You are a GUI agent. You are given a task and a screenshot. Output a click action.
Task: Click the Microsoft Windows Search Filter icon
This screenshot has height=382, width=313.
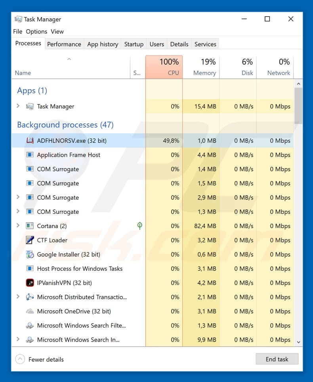point(30,326)
